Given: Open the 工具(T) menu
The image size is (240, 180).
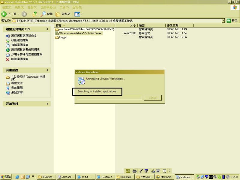Looking at the screenshot, I should 64,7.
